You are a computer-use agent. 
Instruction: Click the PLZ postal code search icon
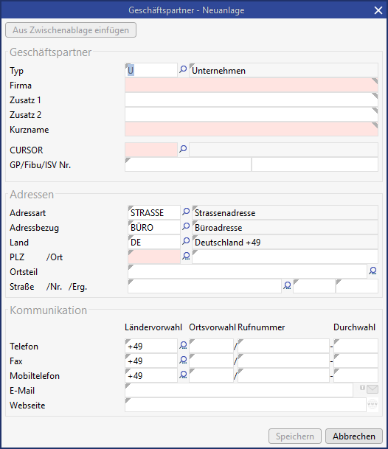click(186, 257)
